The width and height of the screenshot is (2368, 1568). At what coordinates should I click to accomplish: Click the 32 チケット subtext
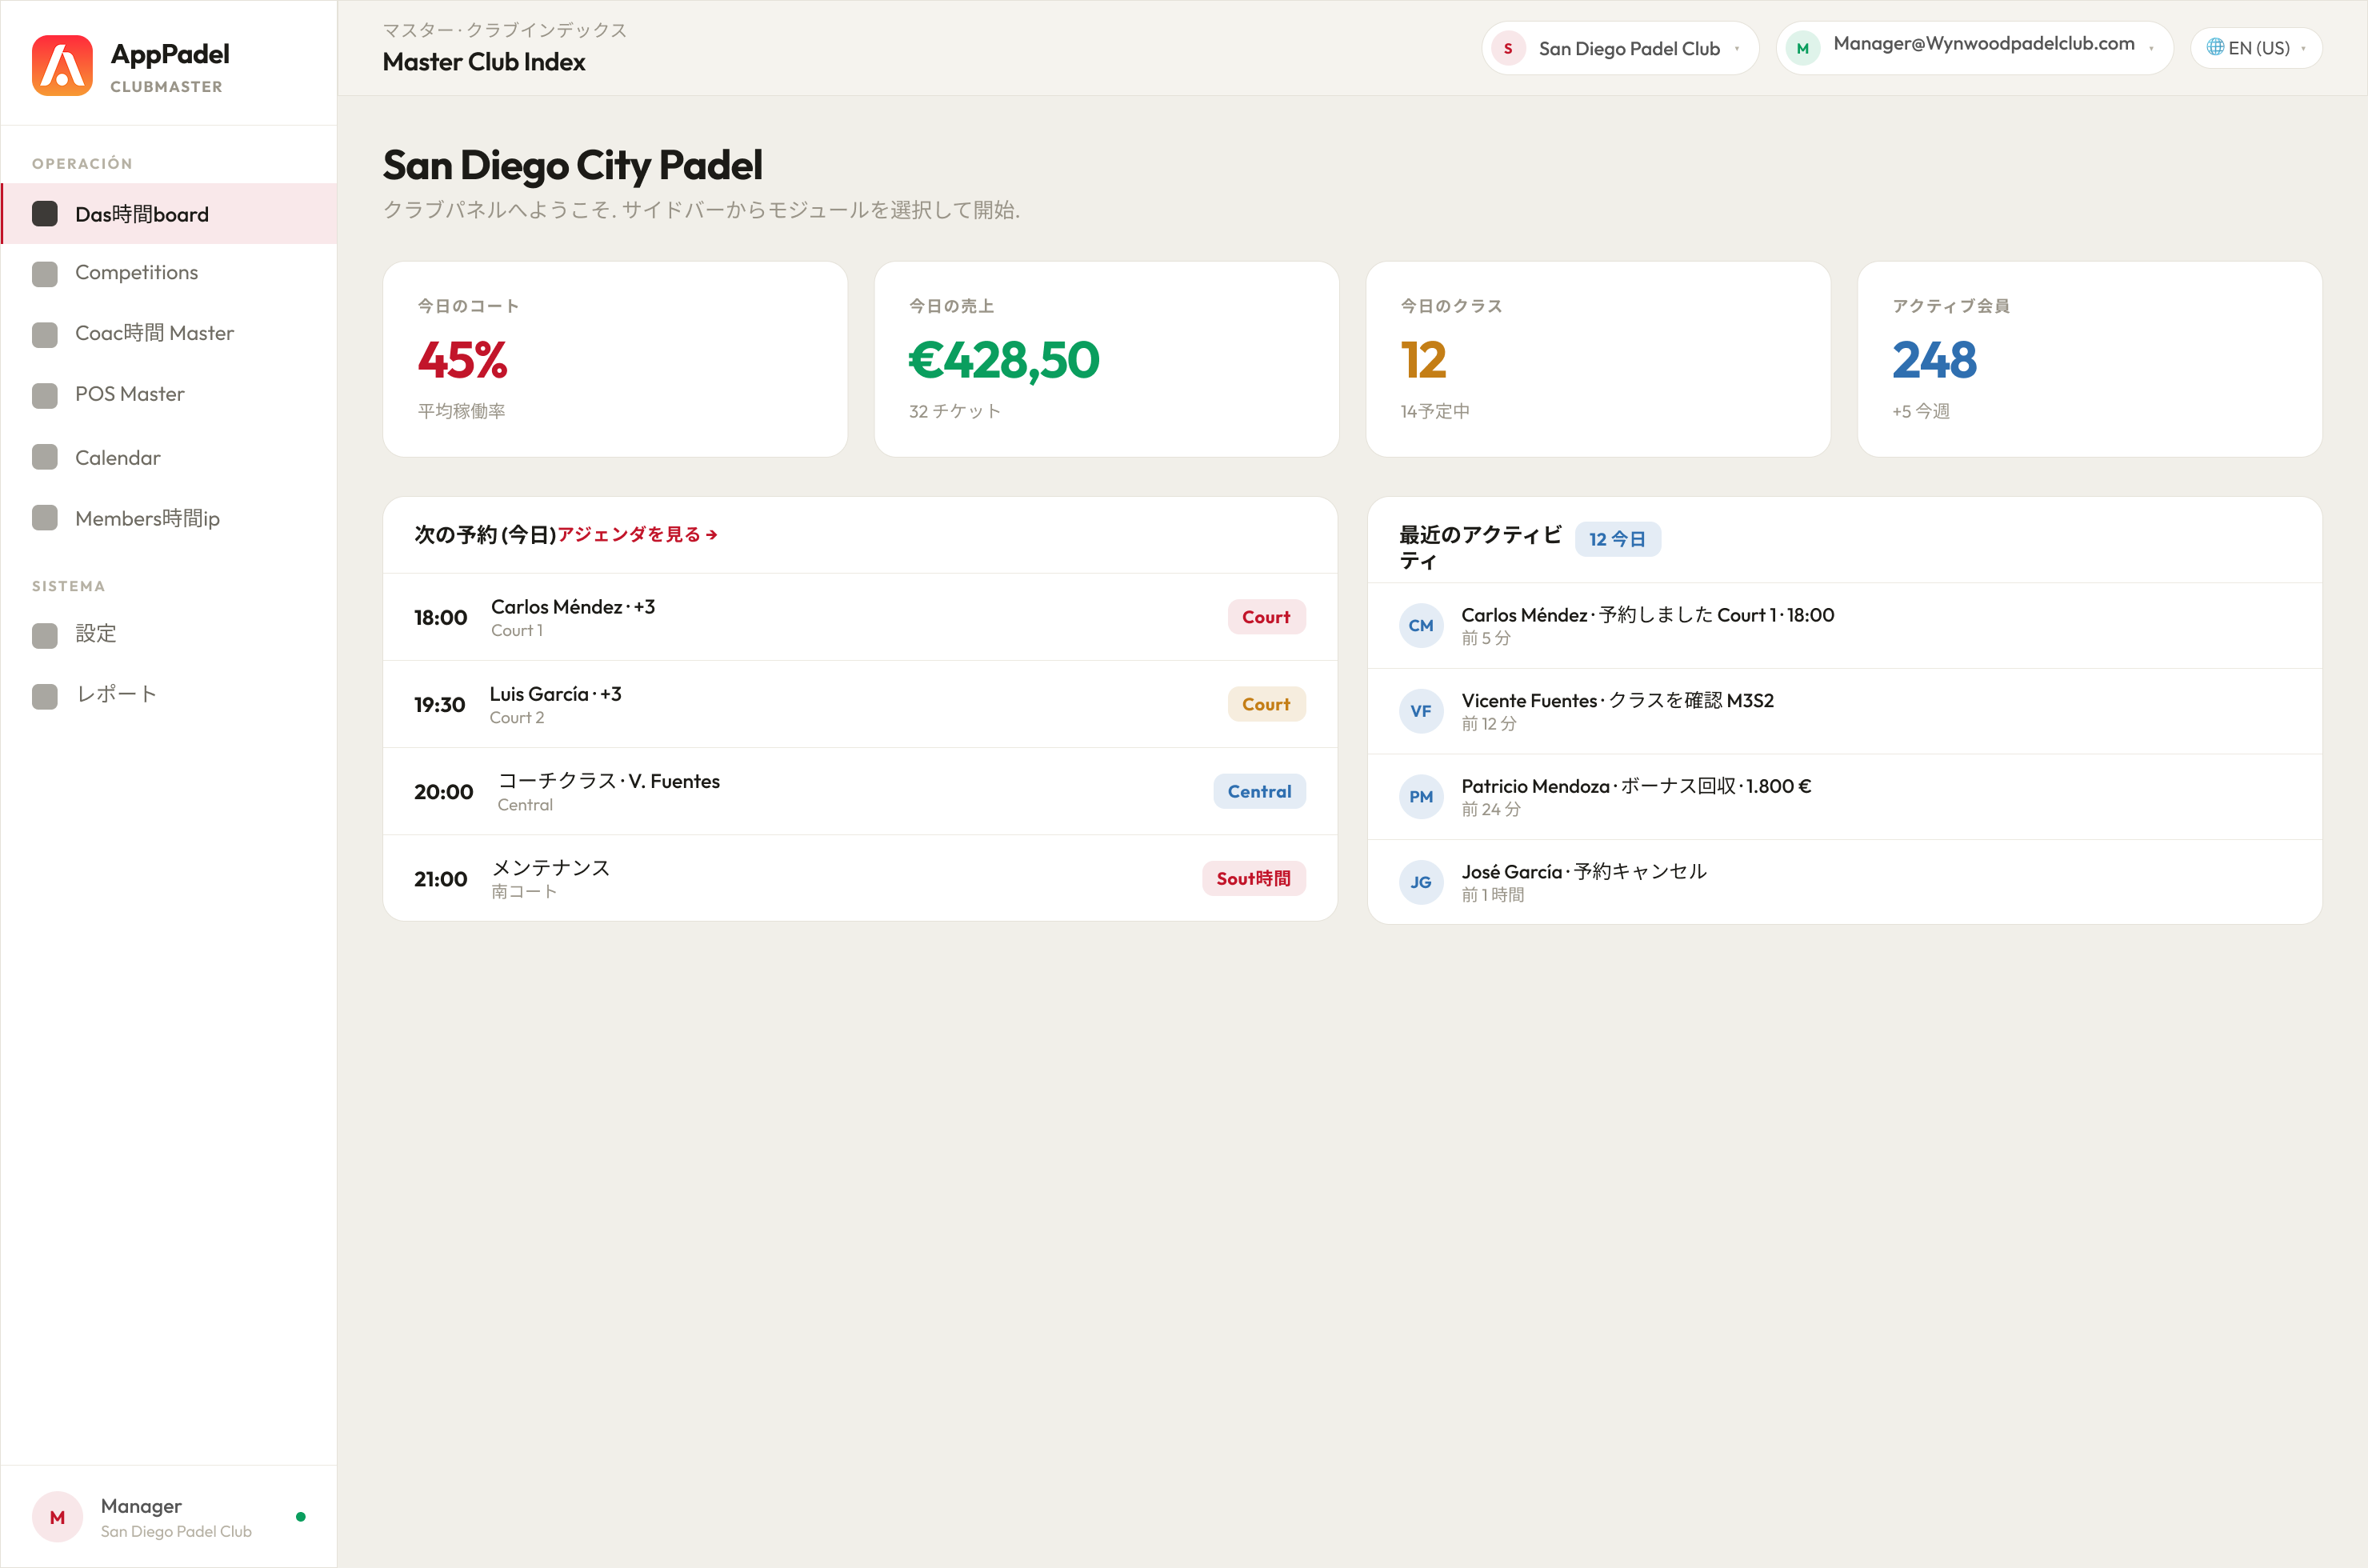955,411
